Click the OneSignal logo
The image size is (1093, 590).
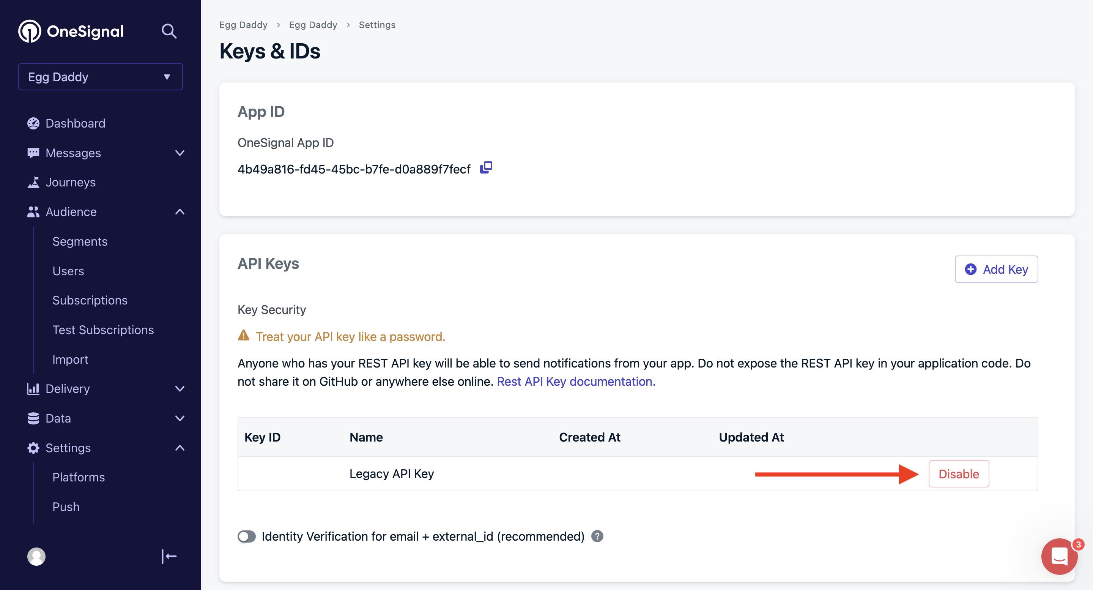(x=71, y=31)
